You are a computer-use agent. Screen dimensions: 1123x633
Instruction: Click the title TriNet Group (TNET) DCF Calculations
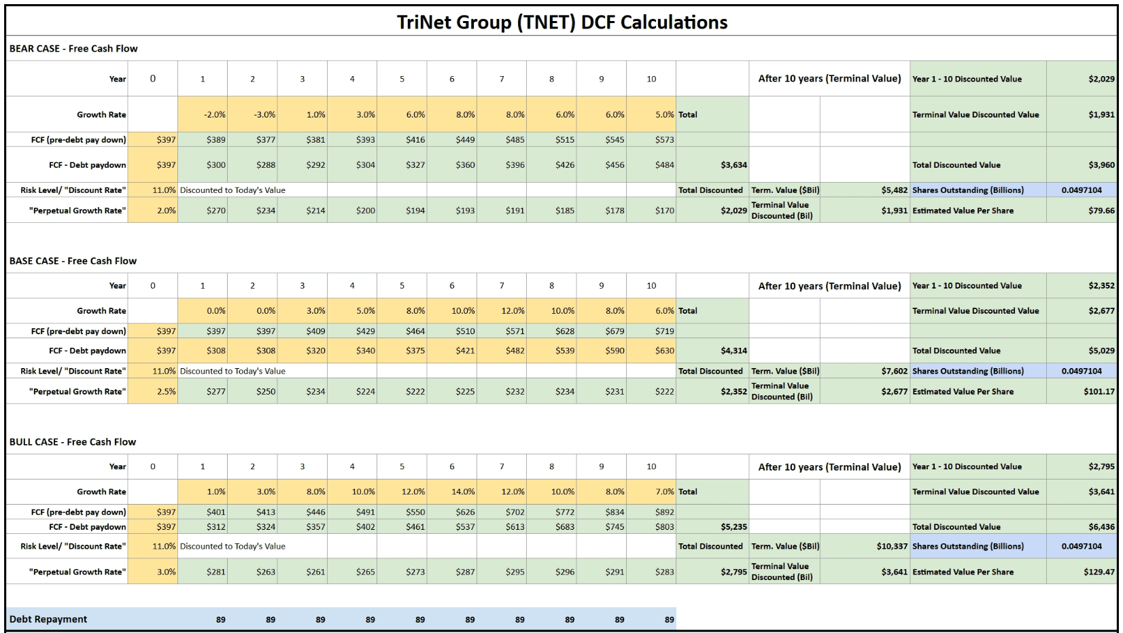click(x=562, y=22)
